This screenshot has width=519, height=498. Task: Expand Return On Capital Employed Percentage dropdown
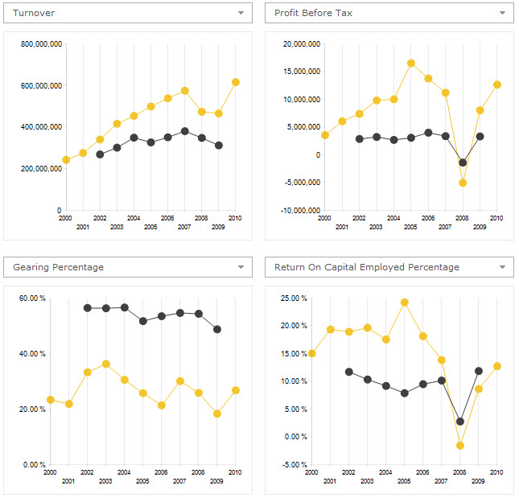point(503,267)
